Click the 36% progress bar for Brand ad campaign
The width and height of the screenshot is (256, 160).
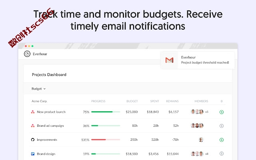106,126
